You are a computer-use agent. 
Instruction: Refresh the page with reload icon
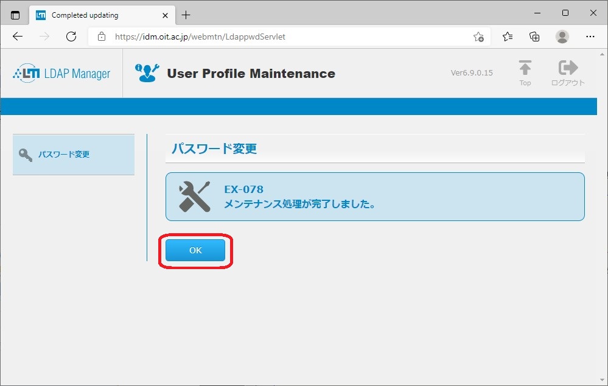pos(71,37)
